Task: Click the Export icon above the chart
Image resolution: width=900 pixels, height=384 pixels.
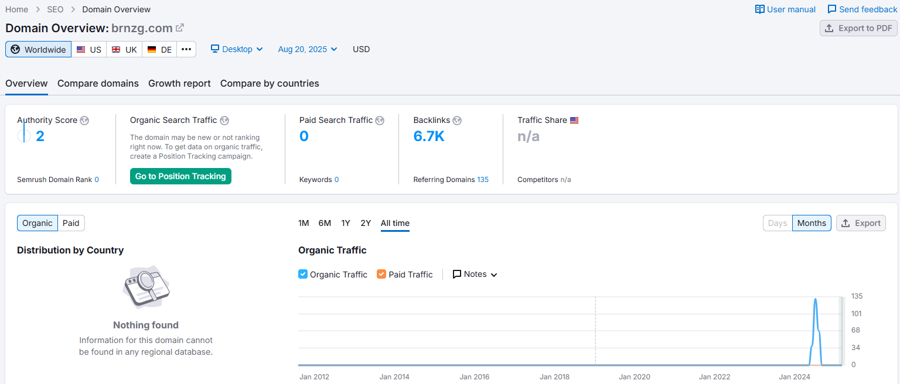Action: point(847,223)
